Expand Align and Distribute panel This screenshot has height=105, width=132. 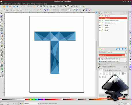[113, 59]
